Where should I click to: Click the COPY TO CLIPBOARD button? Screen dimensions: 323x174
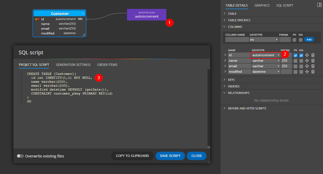click(x=132, y=156)
